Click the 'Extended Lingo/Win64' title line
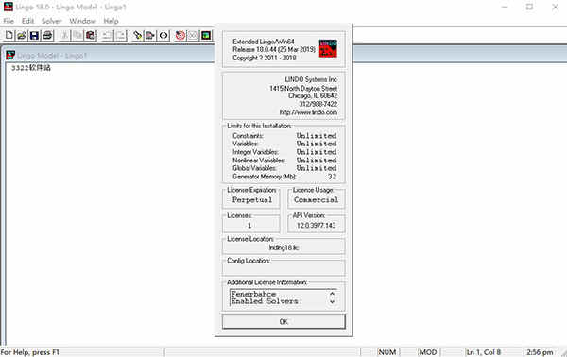 [264, 42]
